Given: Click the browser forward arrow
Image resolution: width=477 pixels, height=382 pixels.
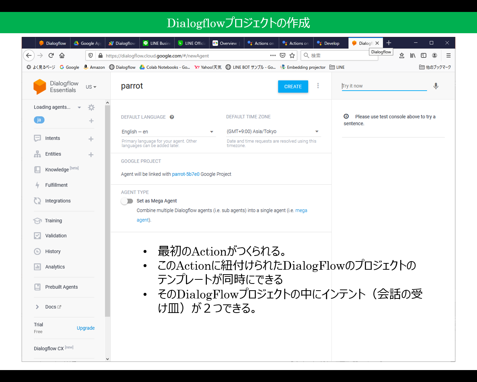Looking at the screenshot, I should tap(40, 56).
